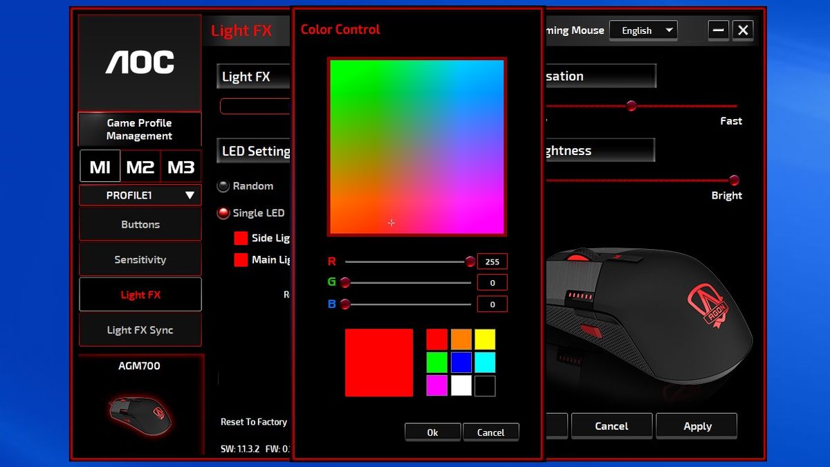This screenshot has height=467, width=830.
Task: Choose the red preset swatch
Action: pos(436,339)
